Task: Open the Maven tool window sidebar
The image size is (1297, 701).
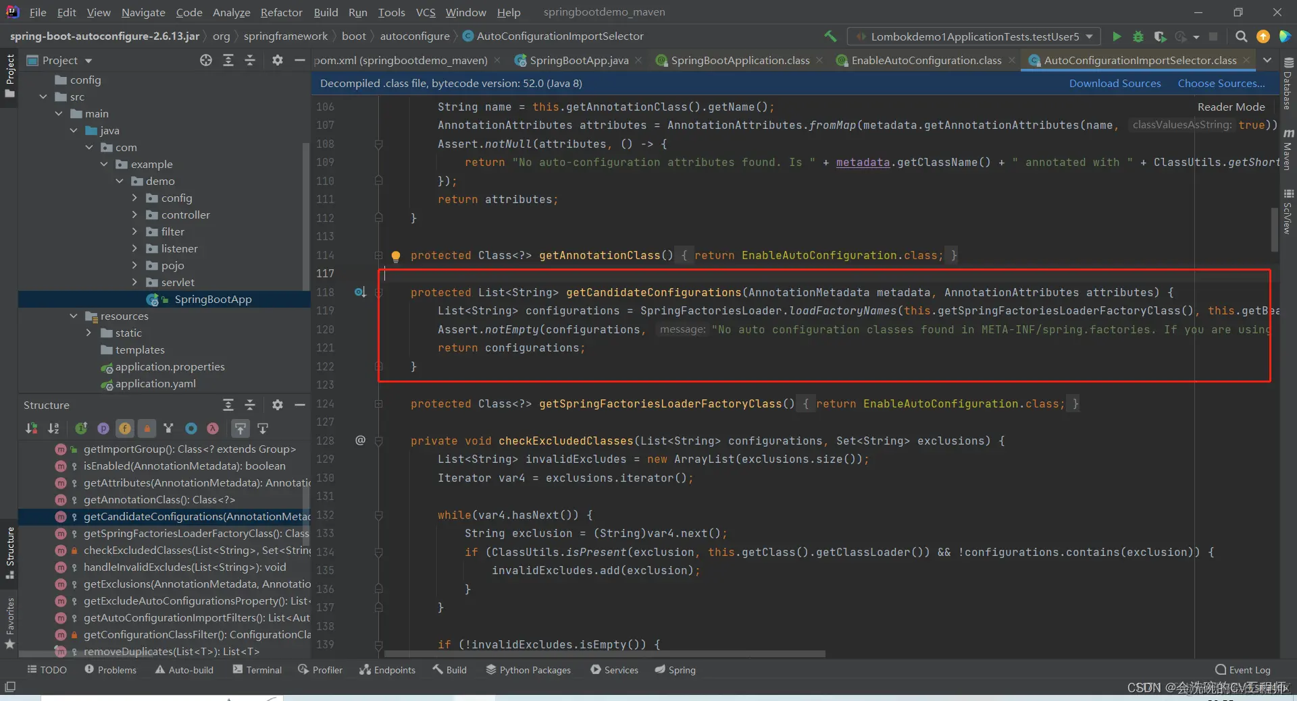Action: tap(1288, 150)
